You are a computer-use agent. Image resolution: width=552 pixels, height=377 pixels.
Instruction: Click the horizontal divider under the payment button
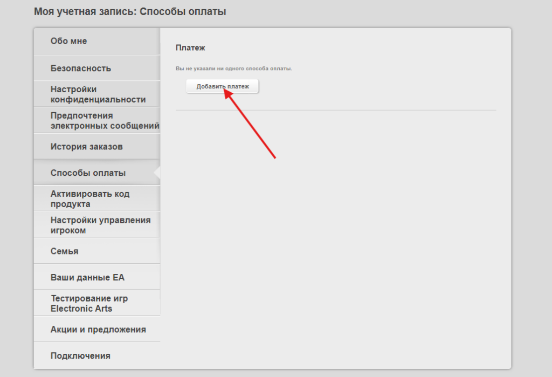pos(335,111)
